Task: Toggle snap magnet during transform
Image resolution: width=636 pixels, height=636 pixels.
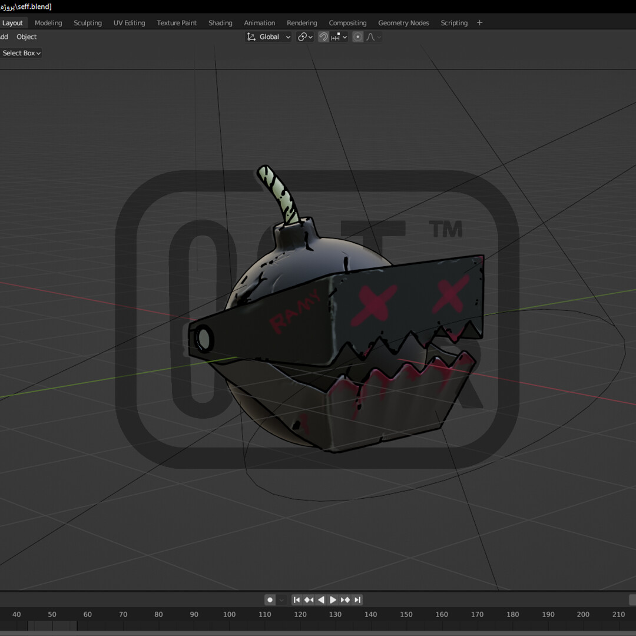Action: coord(323,37)
